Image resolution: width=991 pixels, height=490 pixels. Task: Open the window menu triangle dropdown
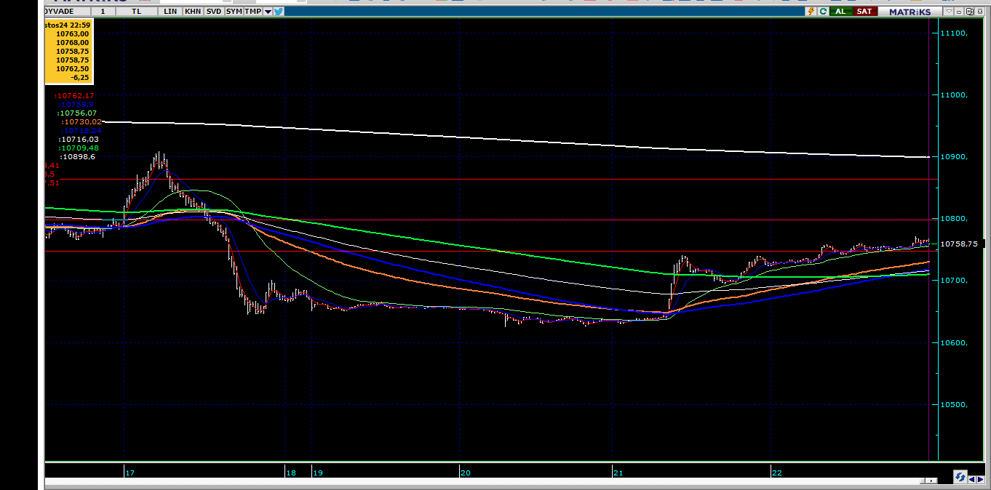click(949, 11)
